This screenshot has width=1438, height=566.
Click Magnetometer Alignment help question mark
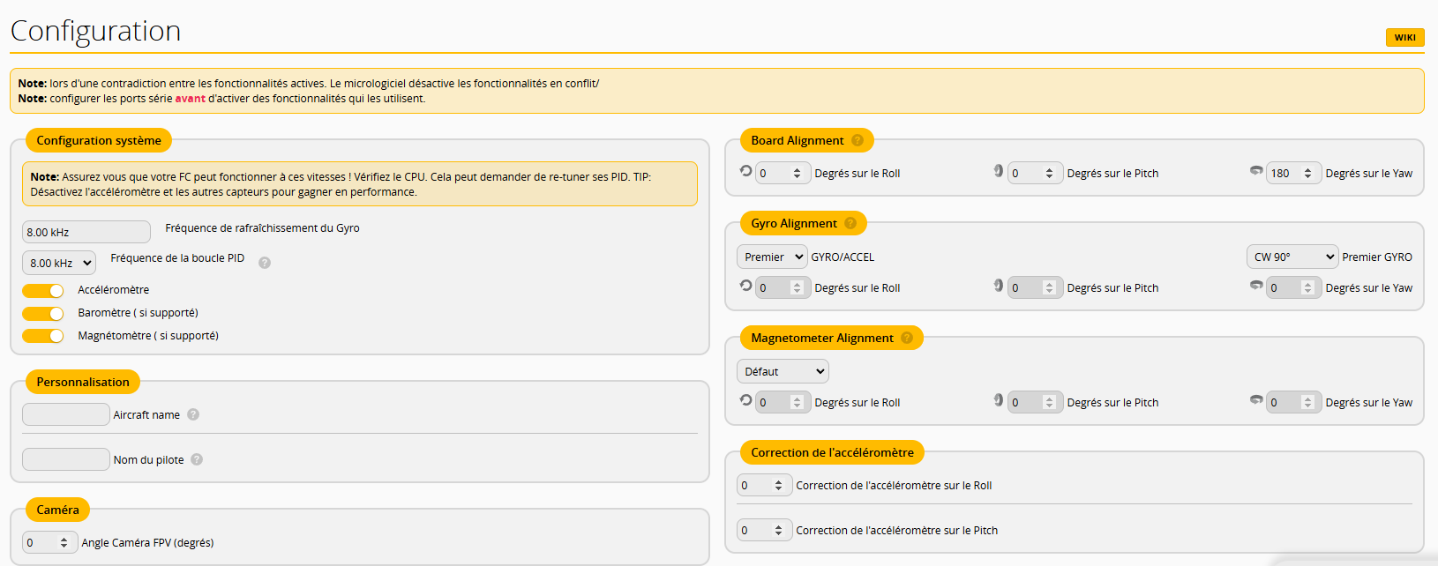907,338
